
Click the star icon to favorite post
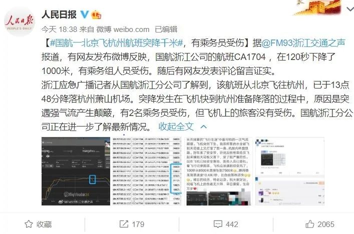(29, 224)
